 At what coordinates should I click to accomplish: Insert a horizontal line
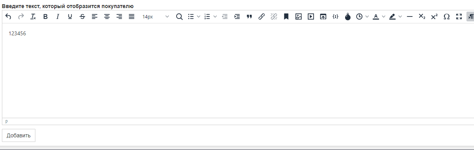[x=410, y=16]
